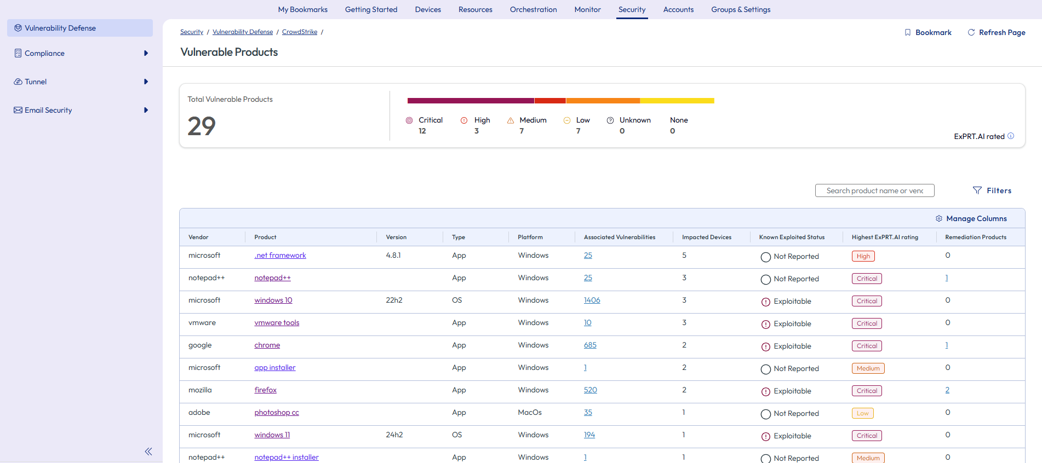
Task: Click the Refresh Page icon
Action: pyautogui.click(x=971, y=32)
